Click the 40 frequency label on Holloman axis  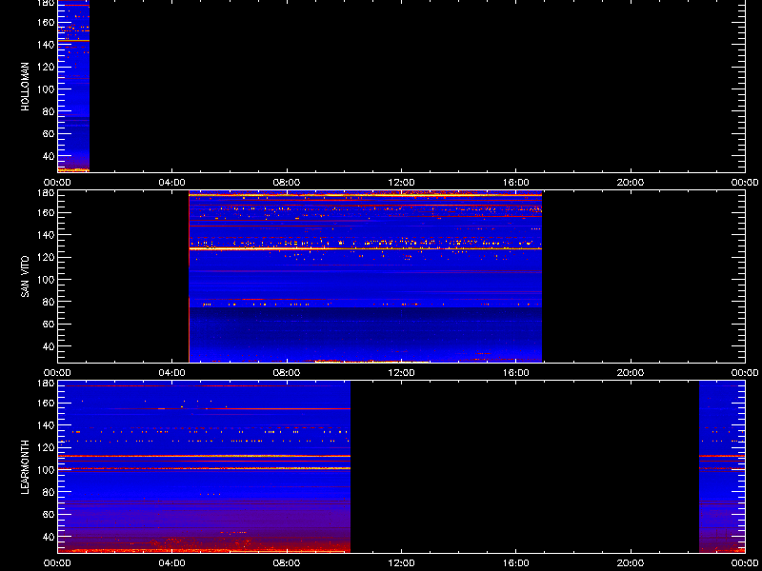point(49,156)
